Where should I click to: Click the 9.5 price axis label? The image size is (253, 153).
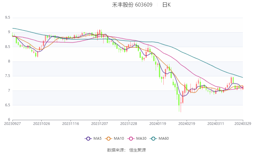click(x=7, y=17)
